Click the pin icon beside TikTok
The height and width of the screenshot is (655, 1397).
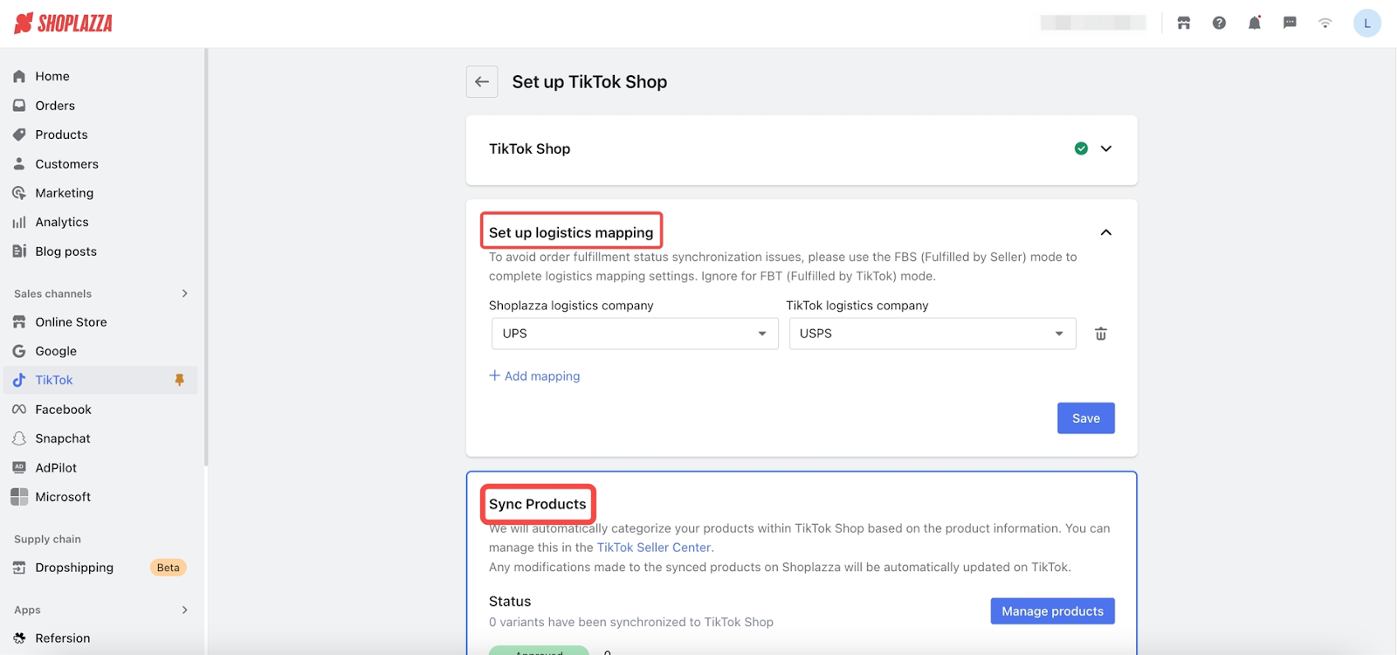tap(180, 380)
